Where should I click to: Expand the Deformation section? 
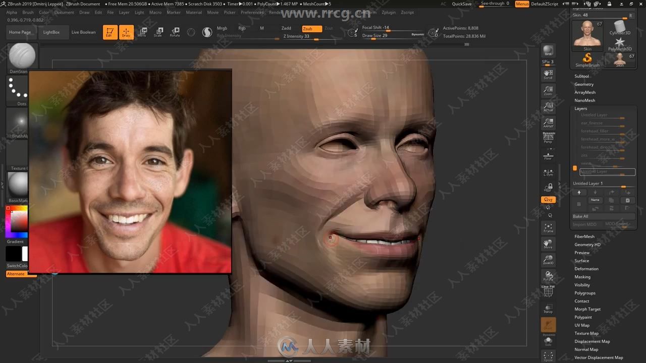(586, 269)
